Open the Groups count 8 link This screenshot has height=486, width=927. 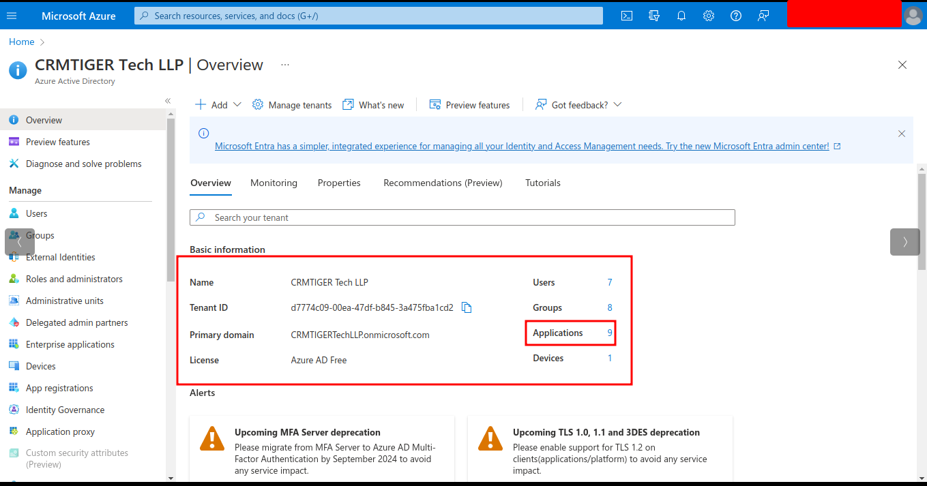[x=610, y=307]
